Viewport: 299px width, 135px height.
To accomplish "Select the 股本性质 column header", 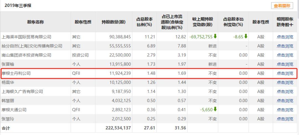I will point(261,22).
